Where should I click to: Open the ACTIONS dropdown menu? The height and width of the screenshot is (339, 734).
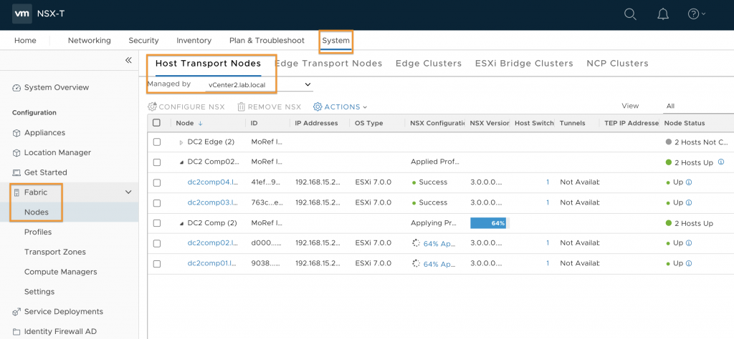(340, 107)
